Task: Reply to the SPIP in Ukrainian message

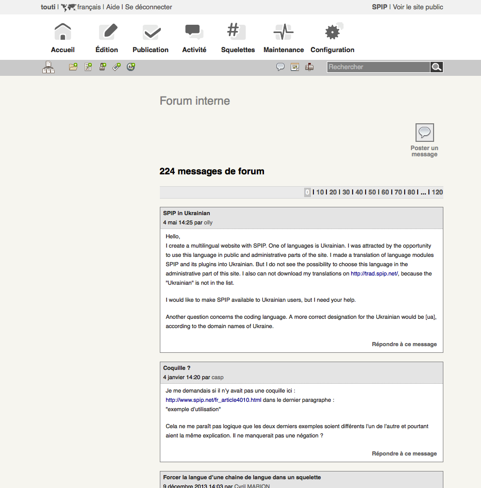Action: 404,344
